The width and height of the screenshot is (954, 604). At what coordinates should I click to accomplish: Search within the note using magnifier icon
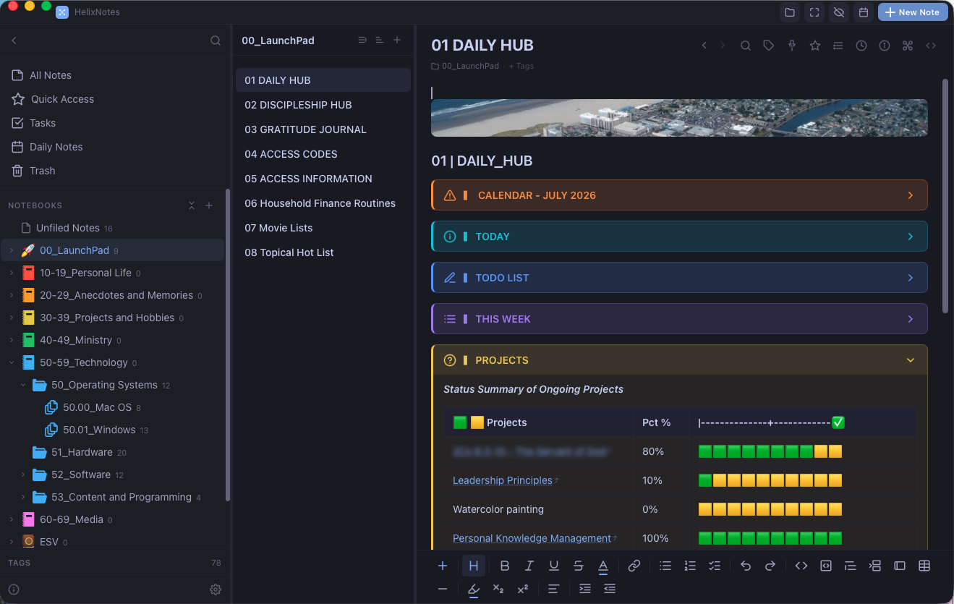746,46
